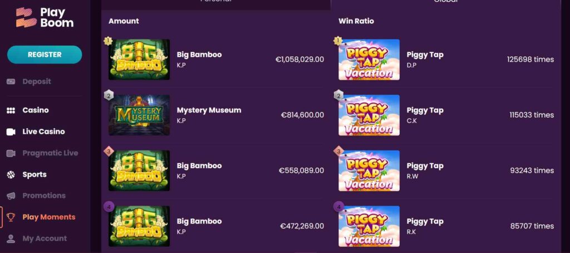Image resolution: width=570 pixels, height=253 pixels.
Task: Click the Play Boom logo
Action: tap(45, 17)
